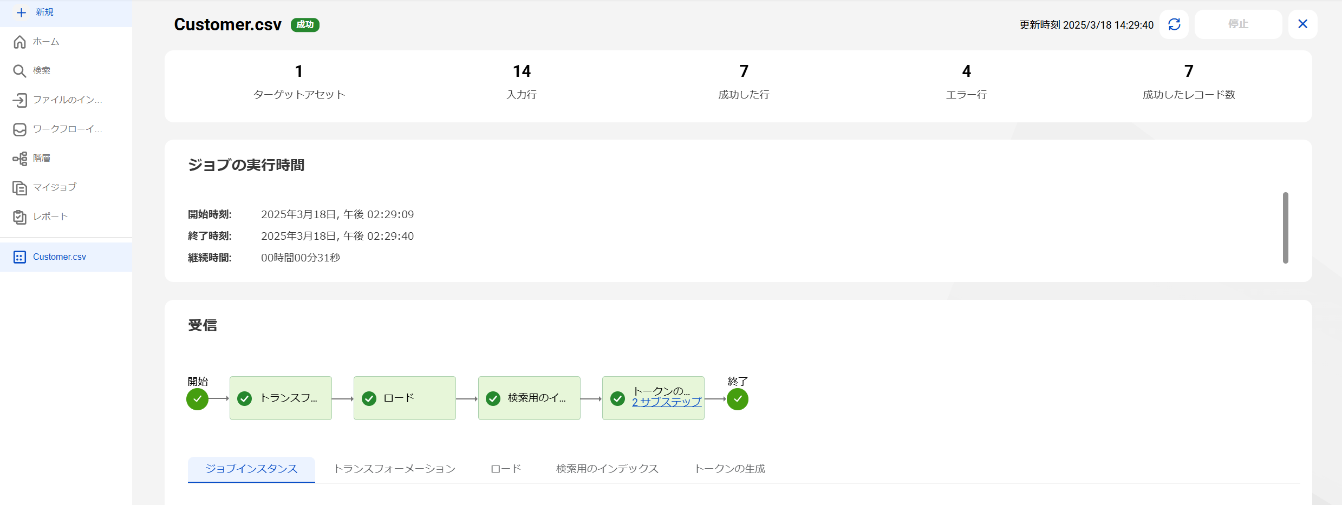
Task: Open ファイルのインポート from sidebar
Action: click(x=19, y=100)
